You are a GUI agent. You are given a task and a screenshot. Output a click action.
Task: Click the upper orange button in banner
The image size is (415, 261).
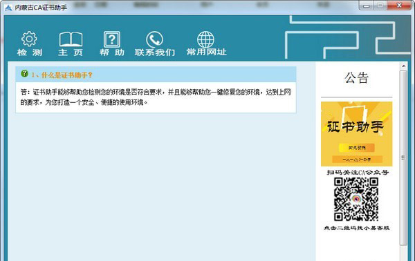pos(357,148)
